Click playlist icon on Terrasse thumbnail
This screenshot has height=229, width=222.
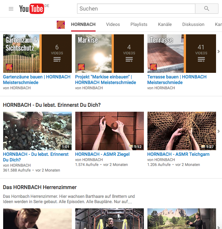click(x=201, y=60)
